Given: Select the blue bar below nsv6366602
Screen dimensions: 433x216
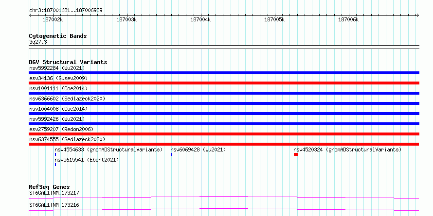Looking at the screenshot, I should coord(224,103).
